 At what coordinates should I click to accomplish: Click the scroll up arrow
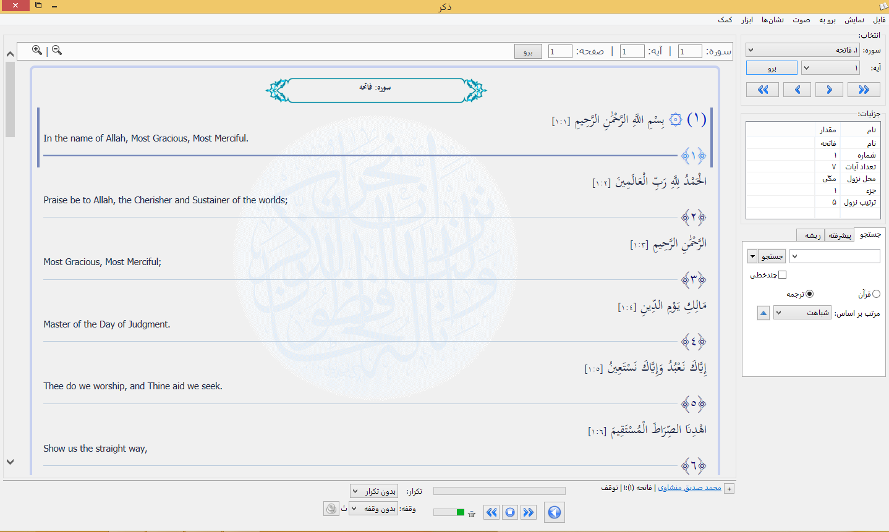[10, 54]
